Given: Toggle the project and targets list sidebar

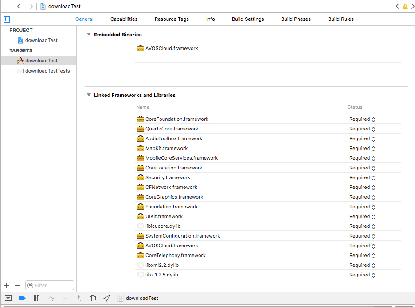Looking at the screenshot, I should [x=7, y=19].
